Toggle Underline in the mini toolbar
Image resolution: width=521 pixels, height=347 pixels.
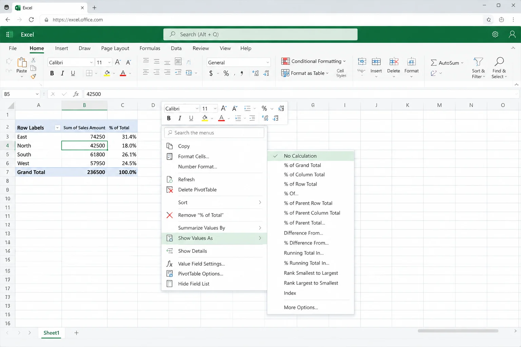pyautogui.click(x=191, y=118)
